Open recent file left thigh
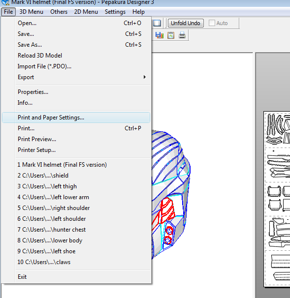This screenshot has width=290, height=298. click(76, 186)
